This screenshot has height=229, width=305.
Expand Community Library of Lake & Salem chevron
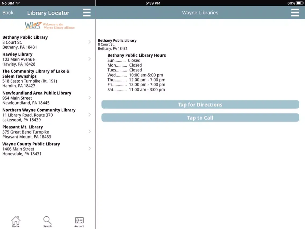click(x=89, y=78)
